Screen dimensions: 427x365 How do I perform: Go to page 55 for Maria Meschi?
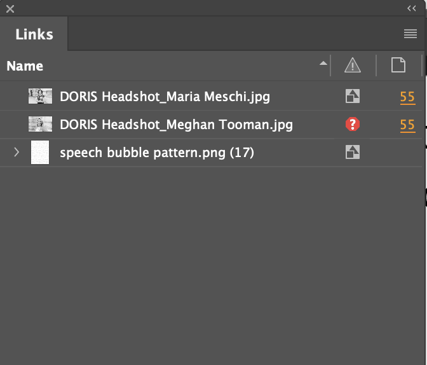pos(408,97)
